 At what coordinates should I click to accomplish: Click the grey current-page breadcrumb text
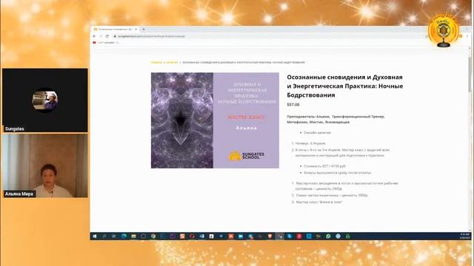click(244, 62)
